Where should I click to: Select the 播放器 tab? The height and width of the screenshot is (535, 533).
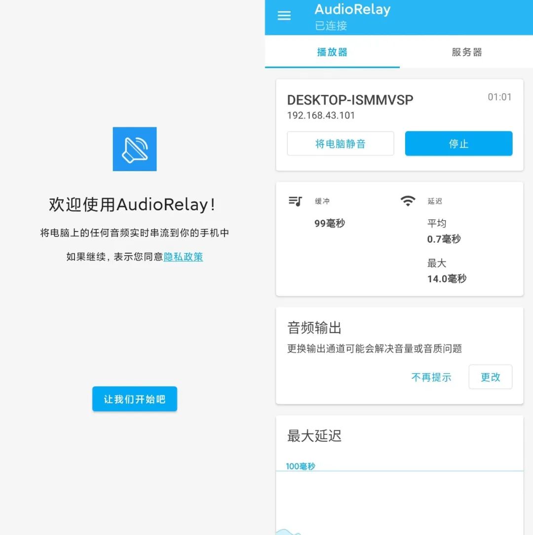(x=332, y=52)
